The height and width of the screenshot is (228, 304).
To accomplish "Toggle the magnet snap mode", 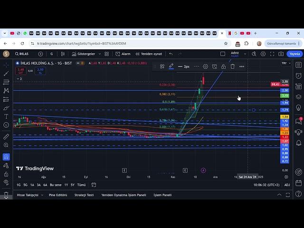I will (6, 157).
